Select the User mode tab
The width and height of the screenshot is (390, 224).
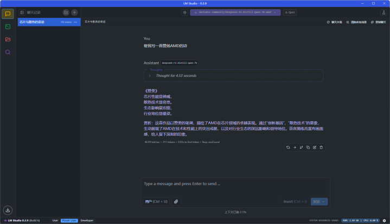[x=55, y=220]
